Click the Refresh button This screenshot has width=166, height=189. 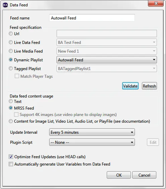click(149, 86)
